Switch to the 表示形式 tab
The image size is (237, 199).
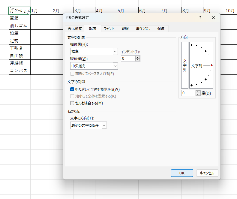75,29
